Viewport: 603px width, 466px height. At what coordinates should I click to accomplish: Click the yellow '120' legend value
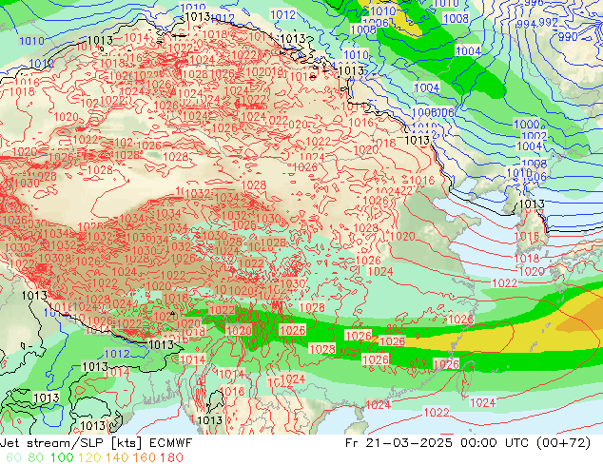click(89, 457)
